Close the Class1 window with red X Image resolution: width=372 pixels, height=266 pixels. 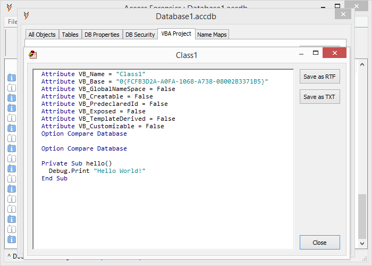(334, 53)
